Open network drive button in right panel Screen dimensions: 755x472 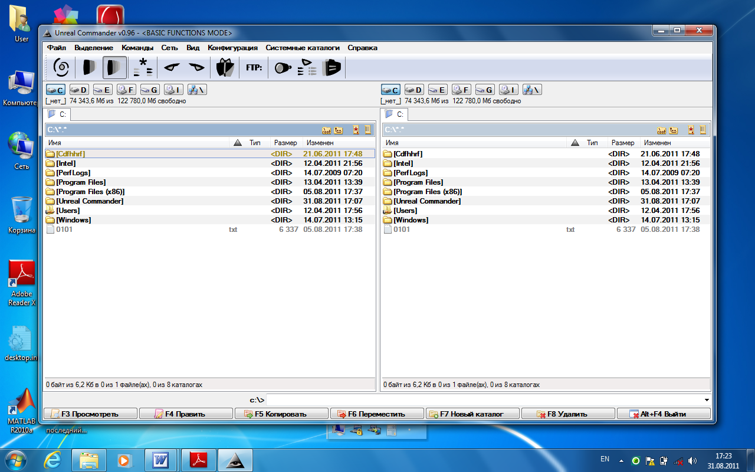click(532, 90)
